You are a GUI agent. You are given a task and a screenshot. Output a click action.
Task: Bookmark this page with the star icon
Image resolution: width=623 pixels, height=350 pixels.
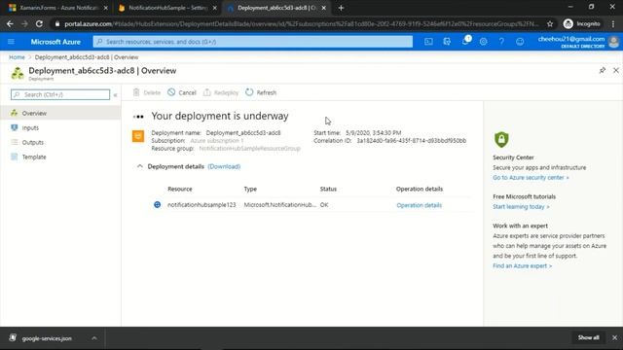(550, 23)
